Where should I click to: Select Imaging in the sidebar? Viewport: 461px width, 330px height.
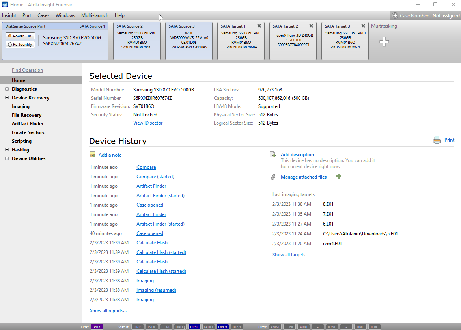click(x=21, y=106)
